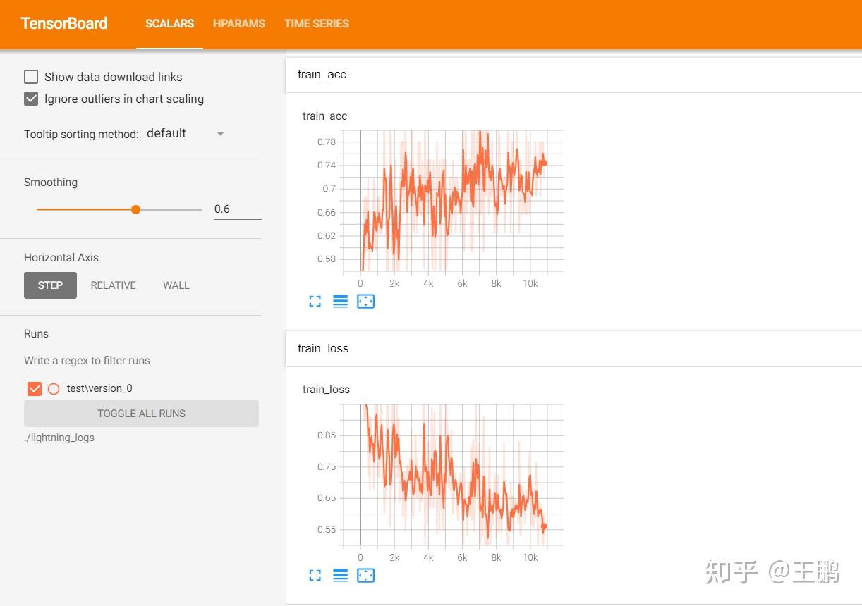Enable Show data download links

30,76
